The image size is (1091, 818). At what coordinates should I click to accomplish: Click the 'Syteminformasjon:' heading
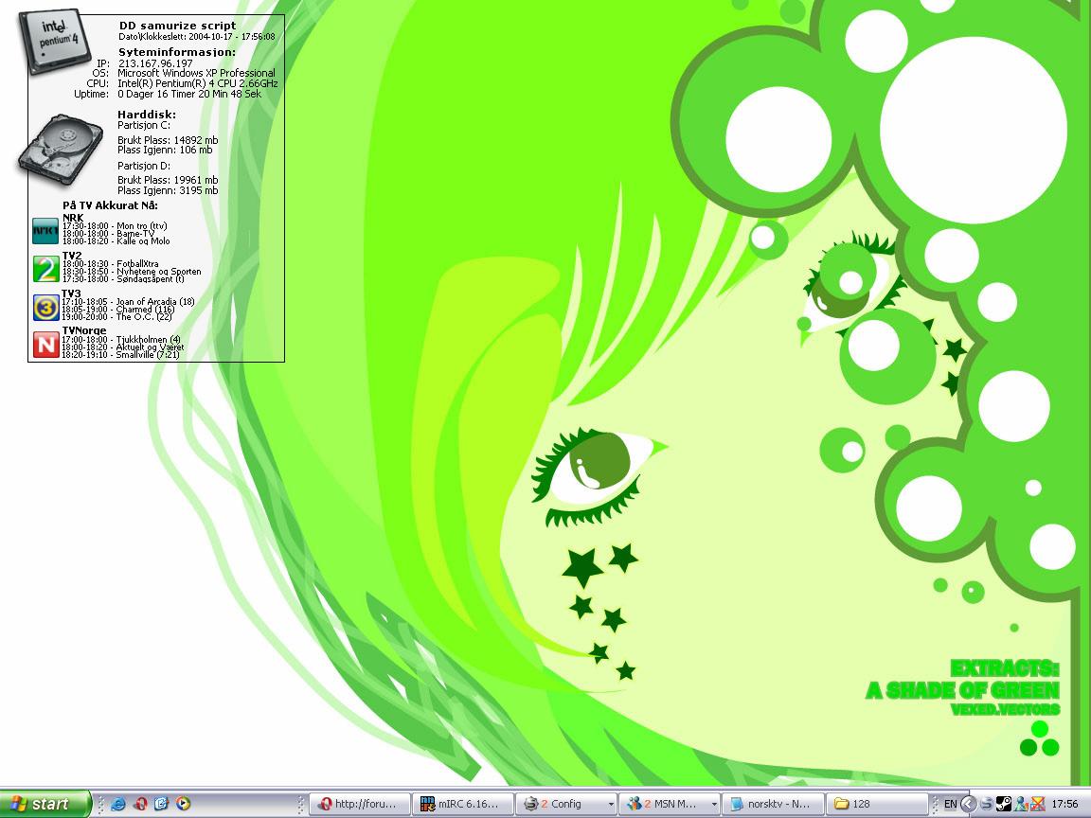click(177, 52)
